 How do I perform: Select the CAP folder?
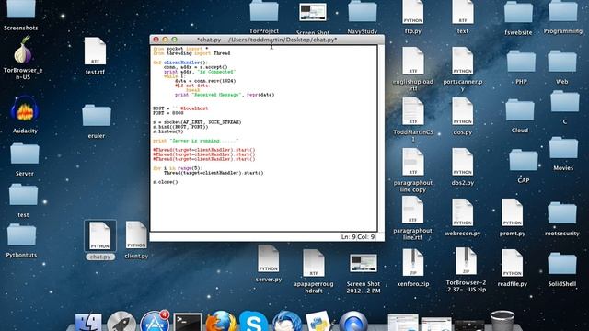point(524,160)
